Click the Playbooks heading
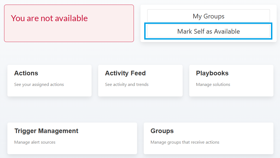The height and width of the screenshot is (158, 280). [212, 73]
